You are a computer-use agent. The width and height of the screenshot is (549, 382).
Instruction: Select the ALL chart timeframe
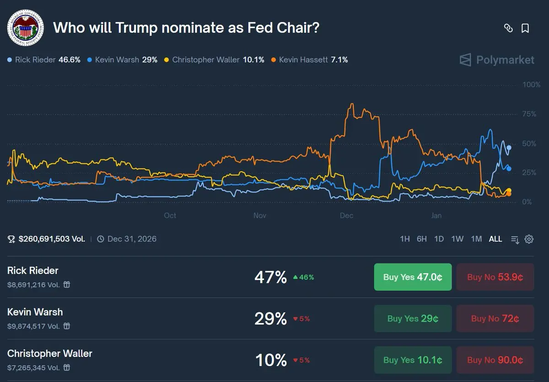coord(495,239)
